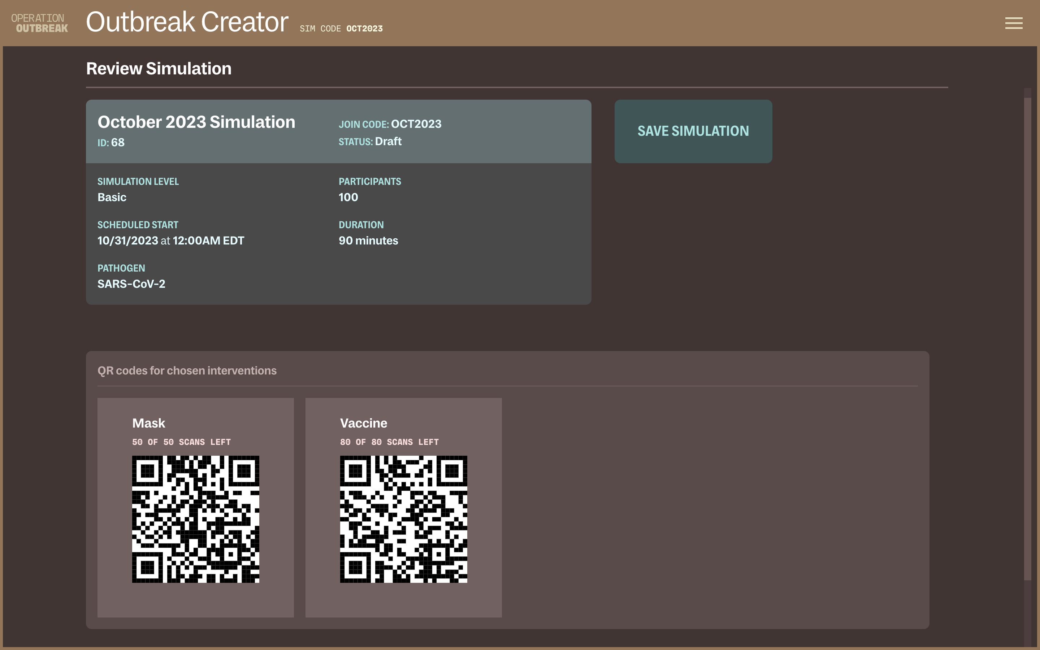Click the Duration label
This screenshot has width=1040, height=650.
point(361,225)
